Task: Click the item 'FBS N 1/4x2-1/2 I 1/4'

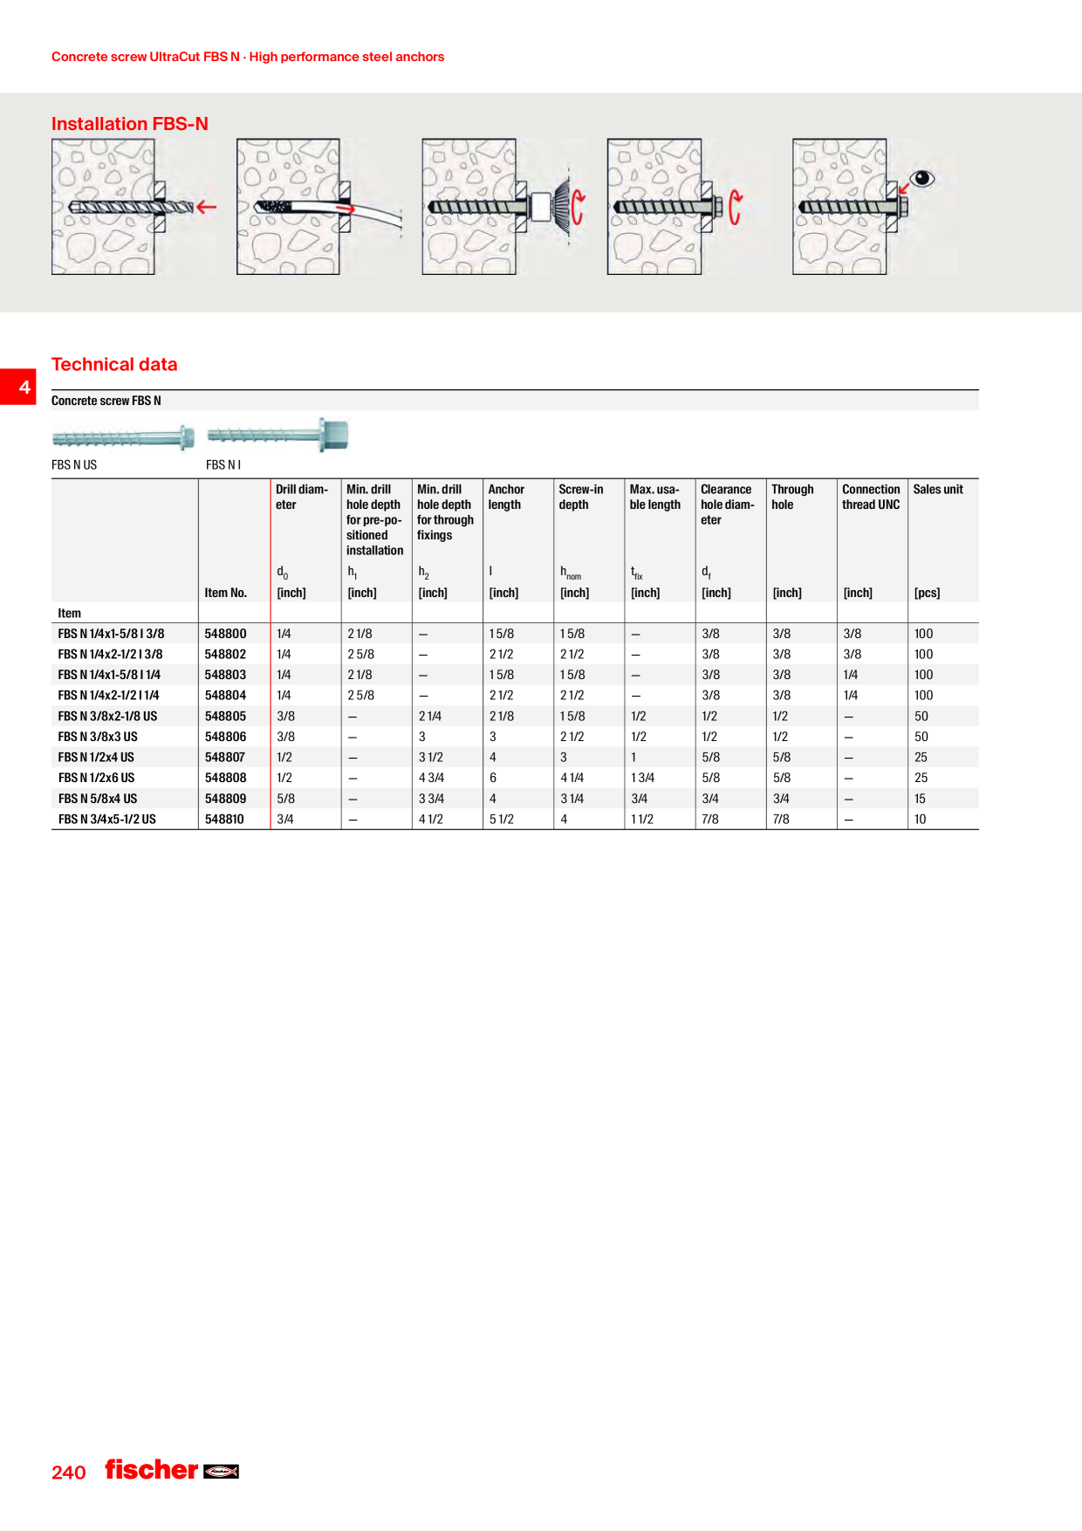Action: [x=108, y=696]
